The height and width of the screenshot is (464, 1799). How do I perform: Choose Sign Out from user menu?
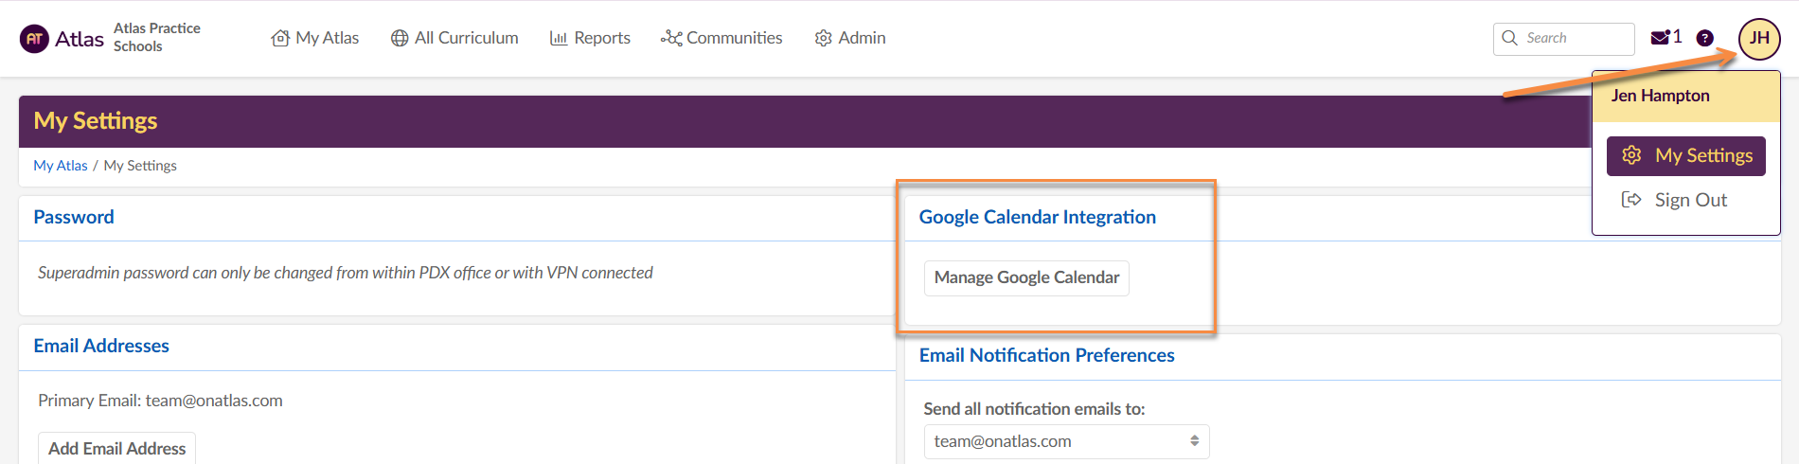[x=1690, y=200]
